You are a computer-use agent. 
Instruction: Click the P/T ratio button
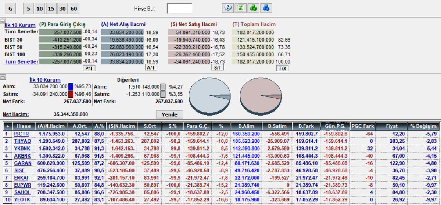[x=88, y=68]
